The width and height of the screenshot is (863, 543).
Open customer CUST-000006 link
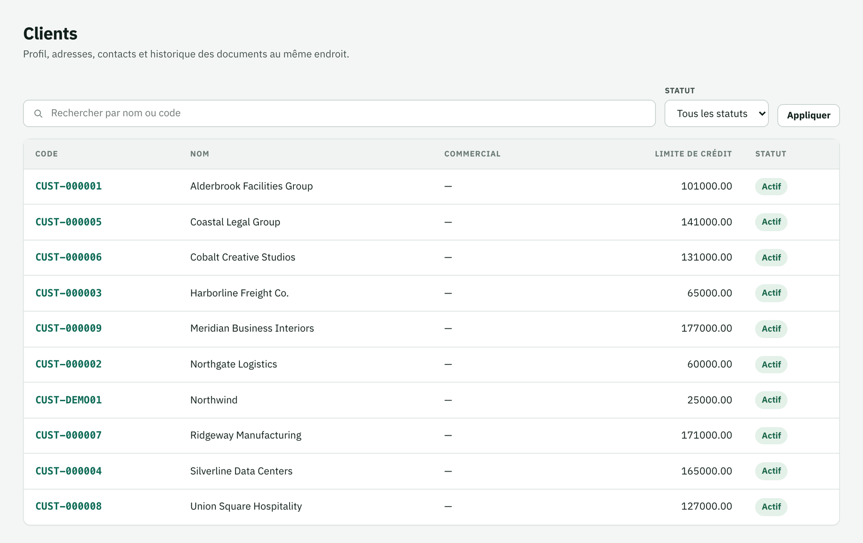(x=69, y=258)
